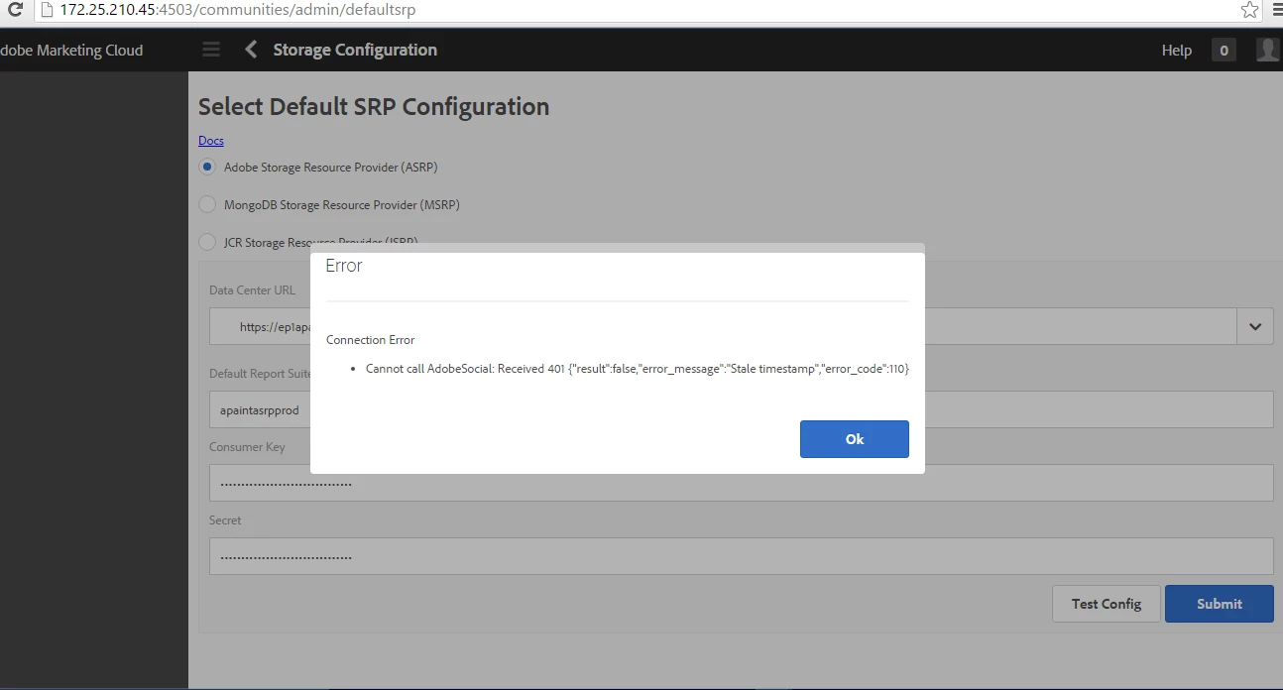Viewport: 1283px width, 690px height.
Task: Open notifications counter showing 0
Action: [1224, 50]
